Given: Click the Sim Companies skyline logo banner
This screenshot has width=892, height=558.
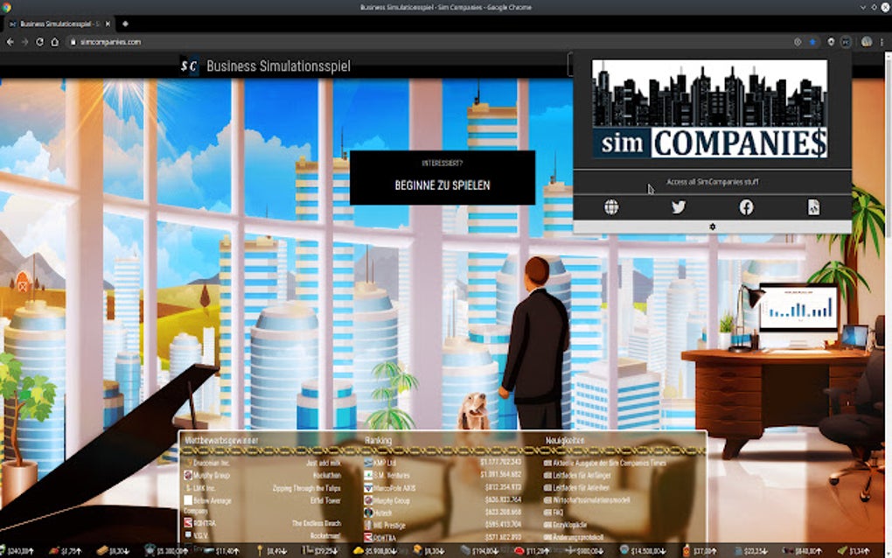Looking at the screenshot, I should tap(709, 108).
